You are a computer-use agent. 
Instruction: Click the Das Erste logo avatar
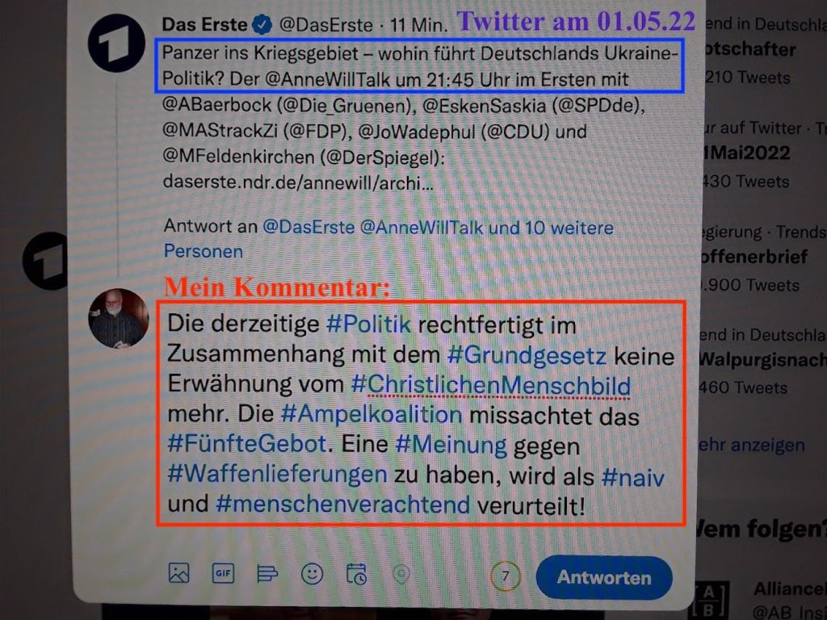tap(116, 44)
